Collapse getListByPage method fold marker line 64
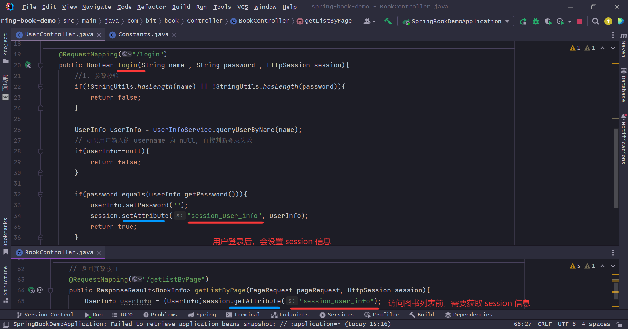Viewport: 628px width, 329px height. pyautogui.click(x=51, y=290)
